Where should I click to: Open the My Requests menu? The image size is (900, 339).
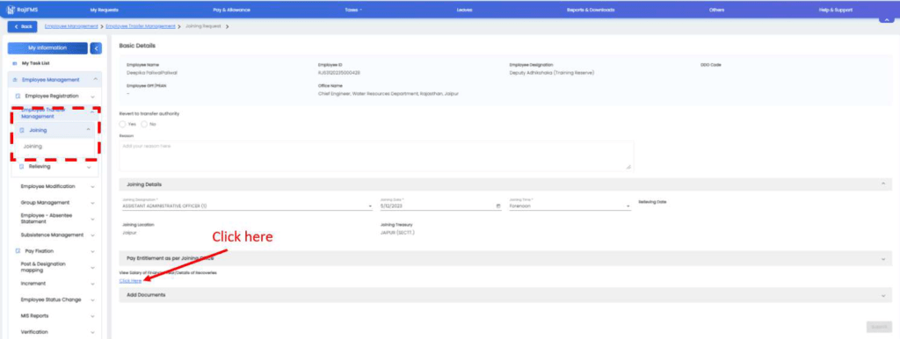(105, 10)
